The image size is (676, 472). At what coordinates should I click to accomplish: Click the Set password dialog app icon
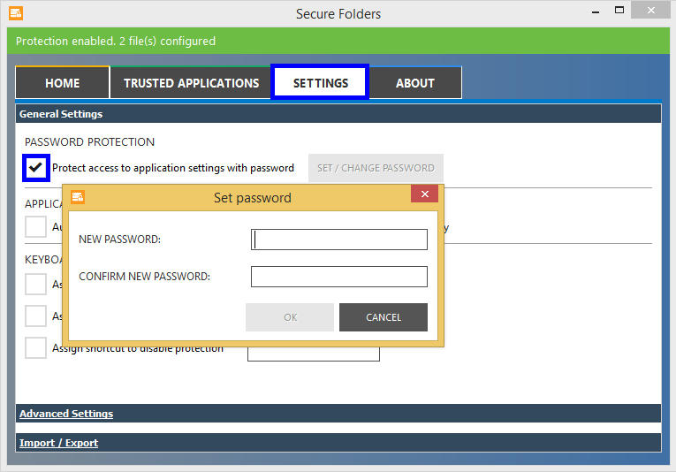[78, 197]
